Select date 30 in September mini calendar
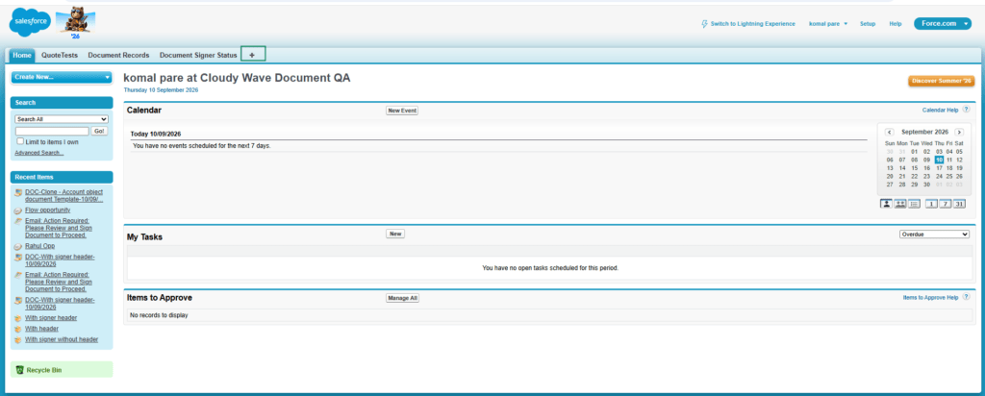Image resolution: width=985 pixels, height=396 pixels. [926, 185]
